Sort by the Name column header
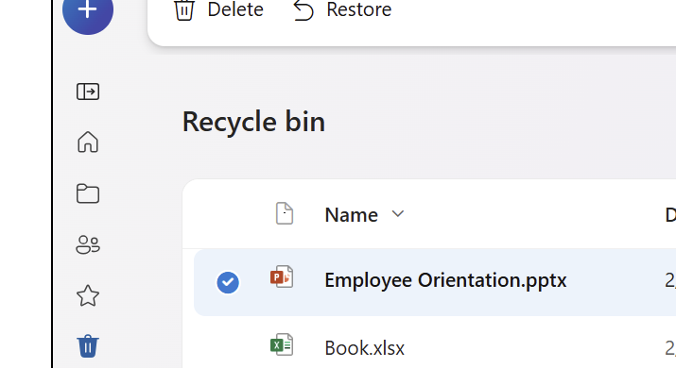 (352, 215)
